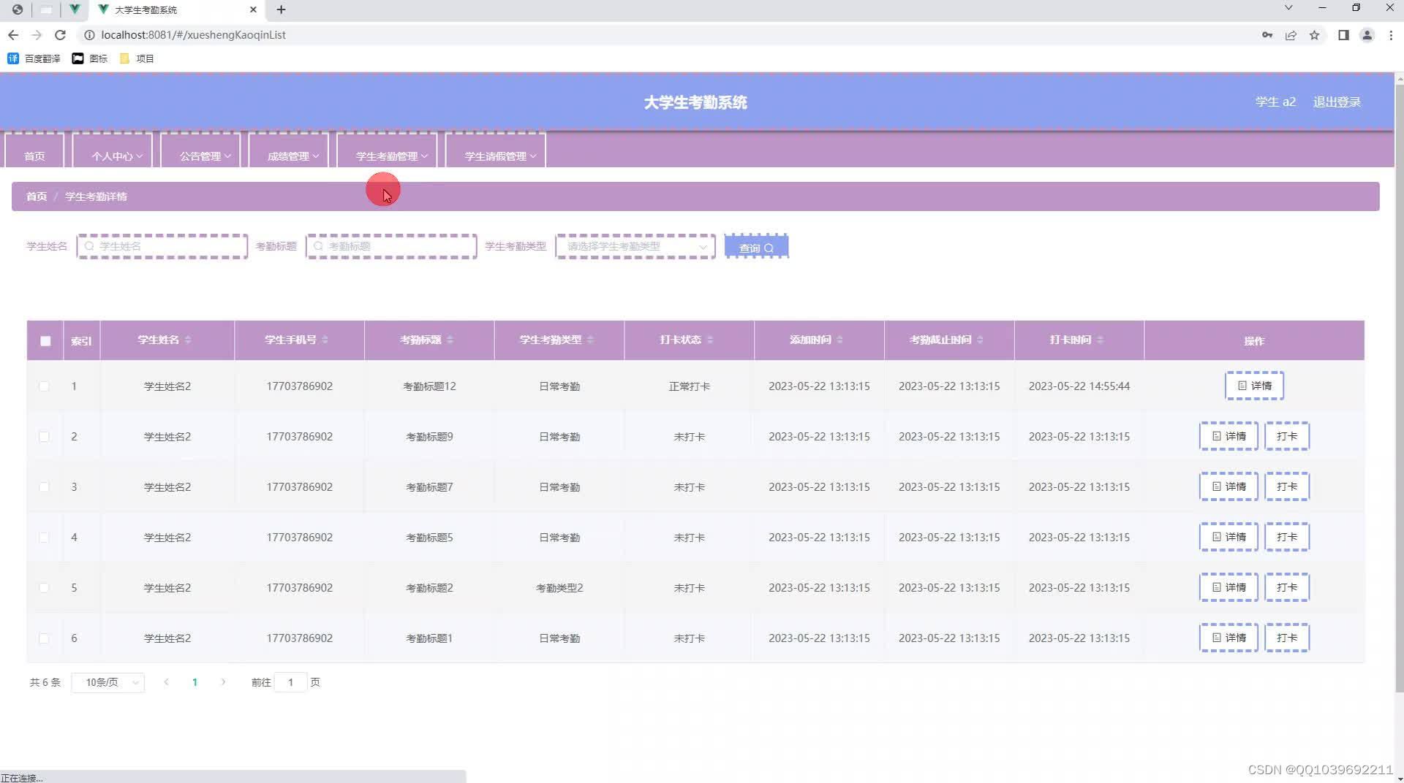The width and height of the screenshot is (1404, 783).
Task: Expand the 成绩管理 menu
Action: (x=289, y=151)
